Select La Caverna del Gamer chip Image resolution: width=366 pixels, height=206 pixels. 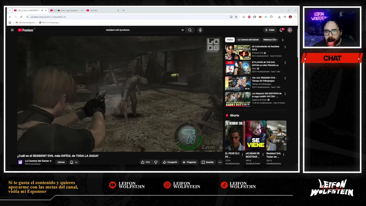click(248, 40)
